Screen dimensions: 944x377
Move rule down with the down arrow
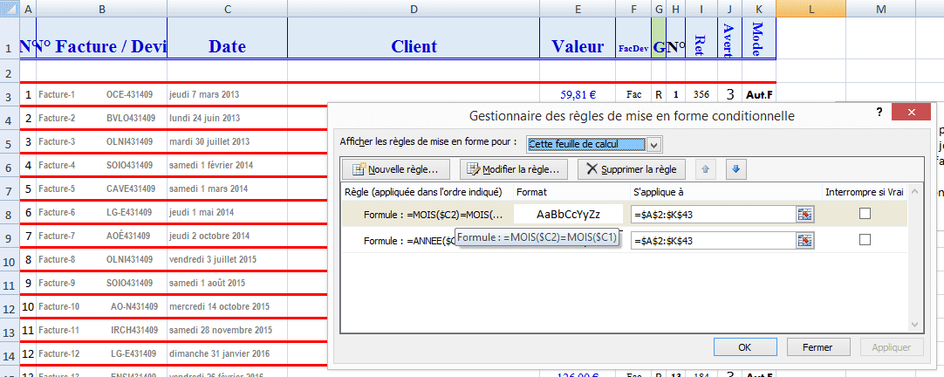pyautogui.click(x=735, y=169)
